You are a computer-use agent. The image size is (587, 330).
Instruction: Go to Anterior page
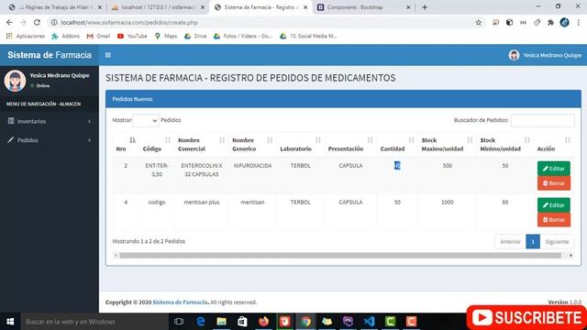(x=510, y=242)
